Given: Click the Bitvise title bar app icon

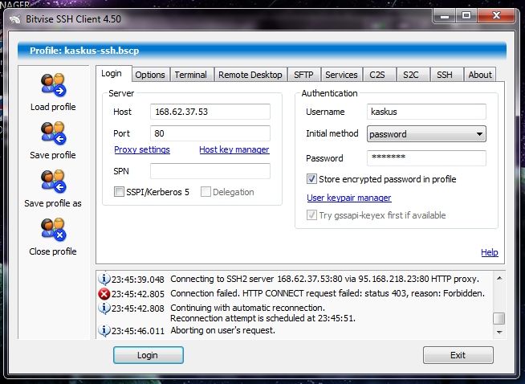Looking at the screenshot, I should (x=15, y=19).
